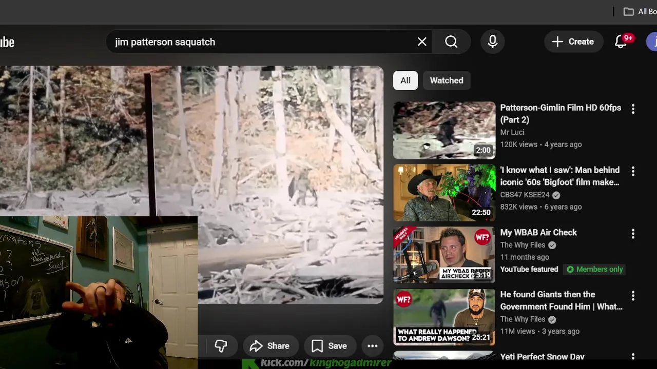Open The Why Files channel under WBAB video
Viewport: 657px width, 369px height.
pos(523,245)
